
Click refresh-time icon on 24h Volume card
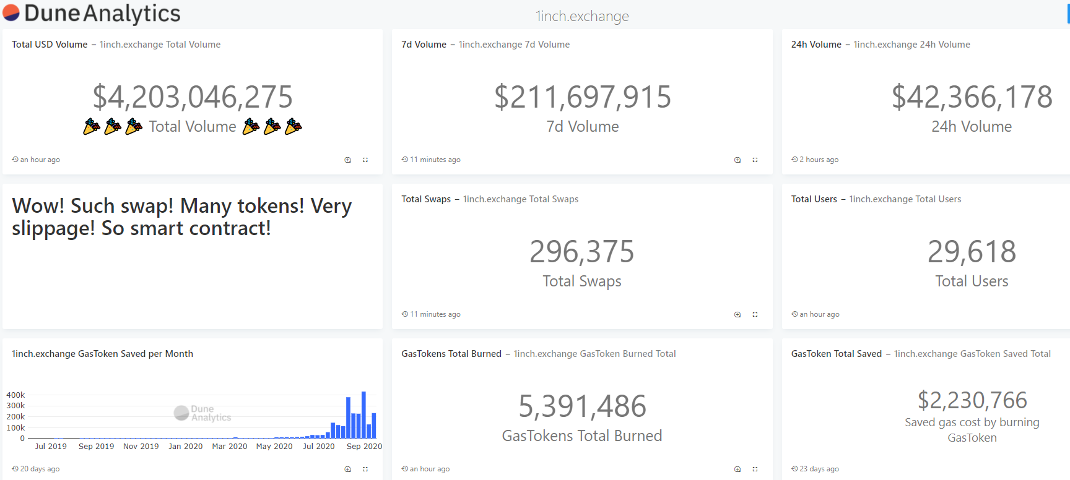point(794,159)
